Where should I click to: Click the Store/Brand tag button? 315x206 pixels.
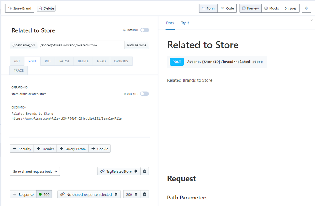coord(20,8)
